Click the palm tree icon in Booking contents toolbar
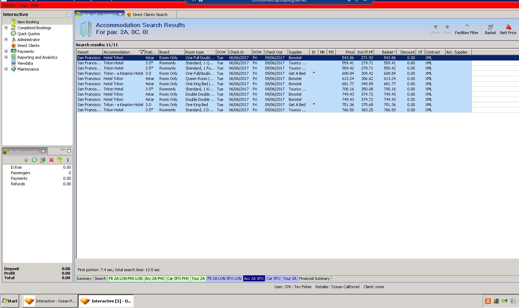Viewport: 519px width, 308px height. pyautogui.click(x=60, y=160)
